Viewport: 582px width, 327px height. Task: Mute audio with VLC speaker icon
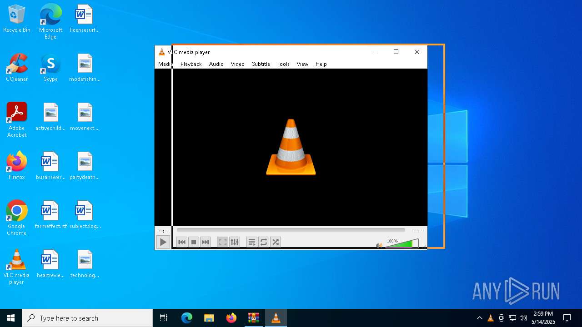(x=379, y=245)
